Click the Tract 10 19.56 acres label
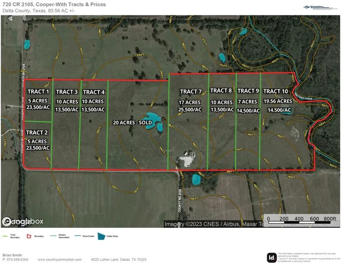 pos(277,100)
